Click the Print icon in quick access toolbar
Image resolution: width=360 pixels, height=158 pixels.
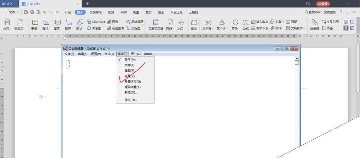pyautogui.click(x=32, y=12)
